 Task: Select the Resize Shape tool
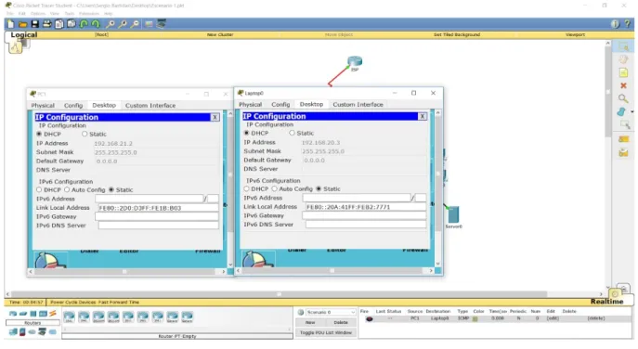625,125
